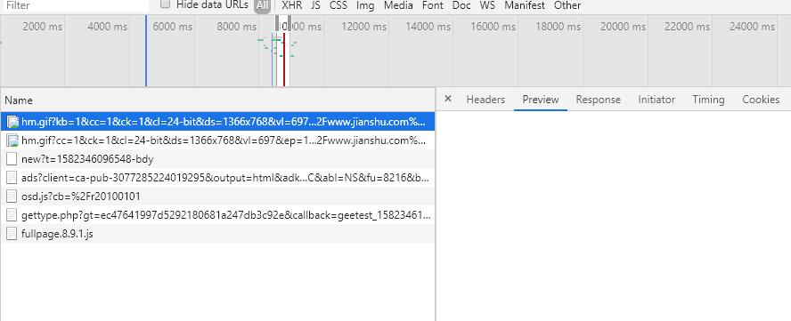Screen dimensions: 791x321
Task: Filter requests by WS
Action: [x=487, y=5]
